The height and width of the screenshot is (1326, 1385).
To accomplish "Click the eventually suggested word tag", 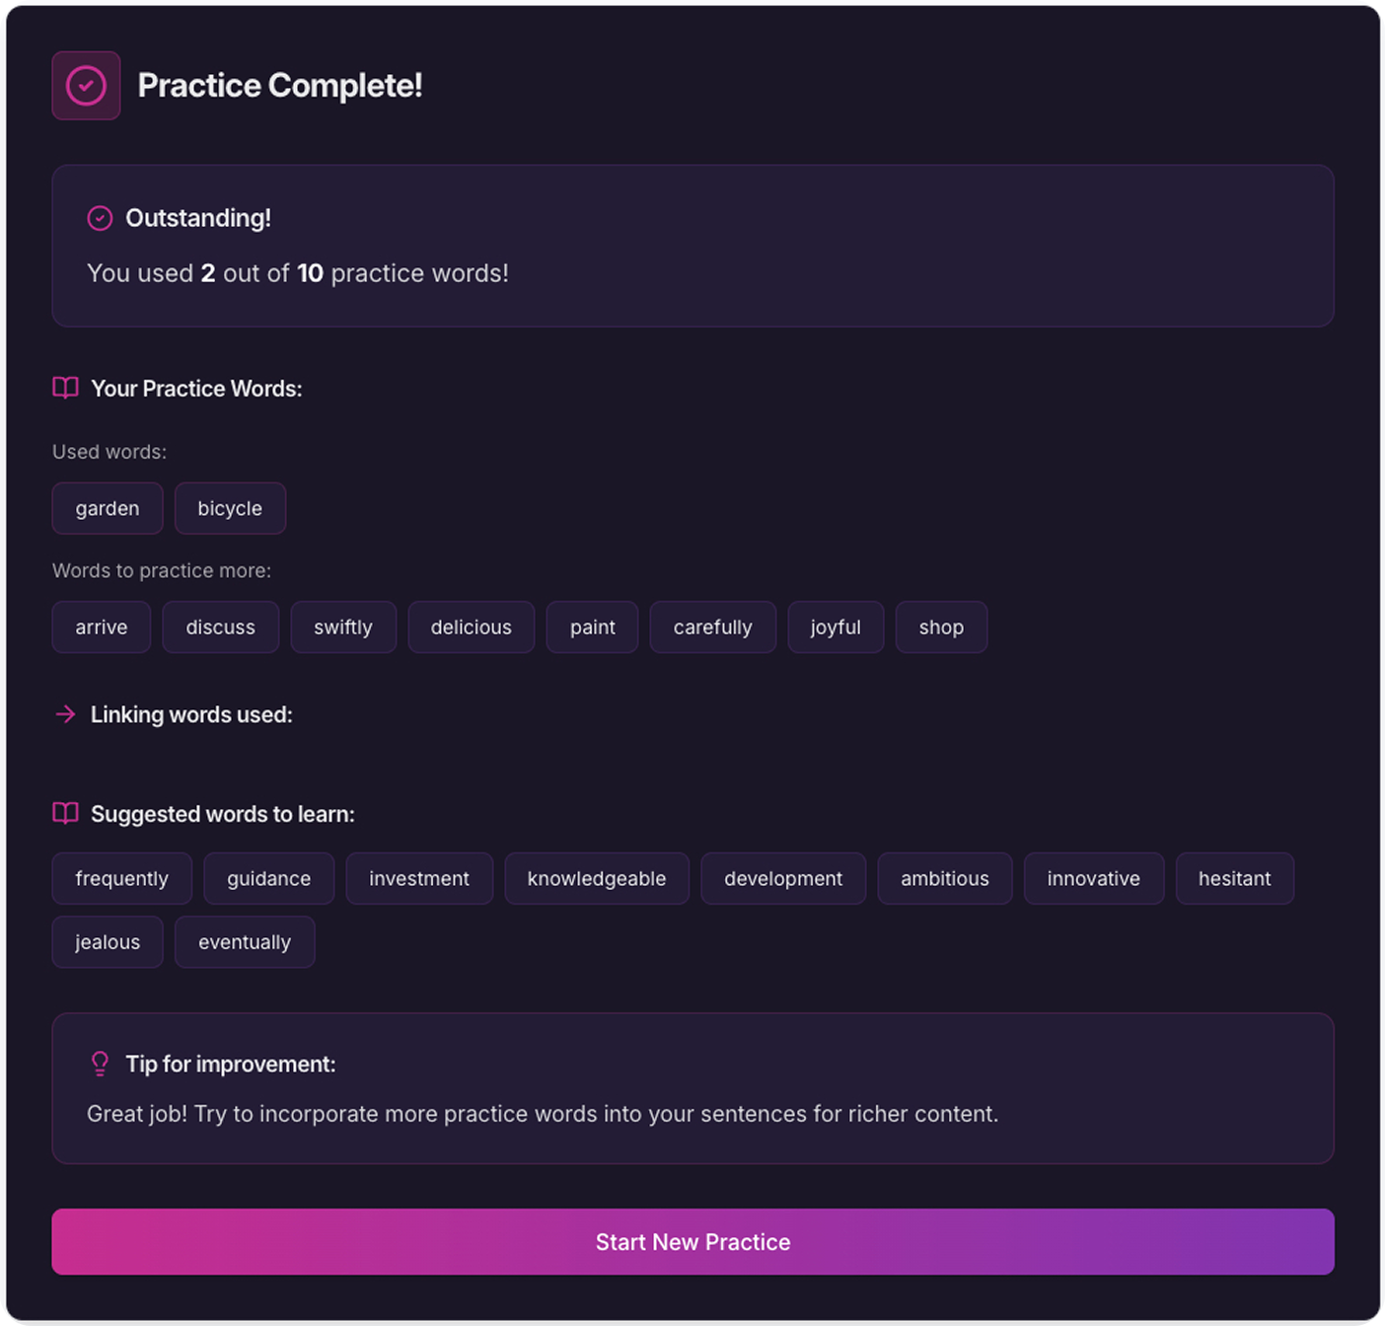I will click(x=245, y=941).
